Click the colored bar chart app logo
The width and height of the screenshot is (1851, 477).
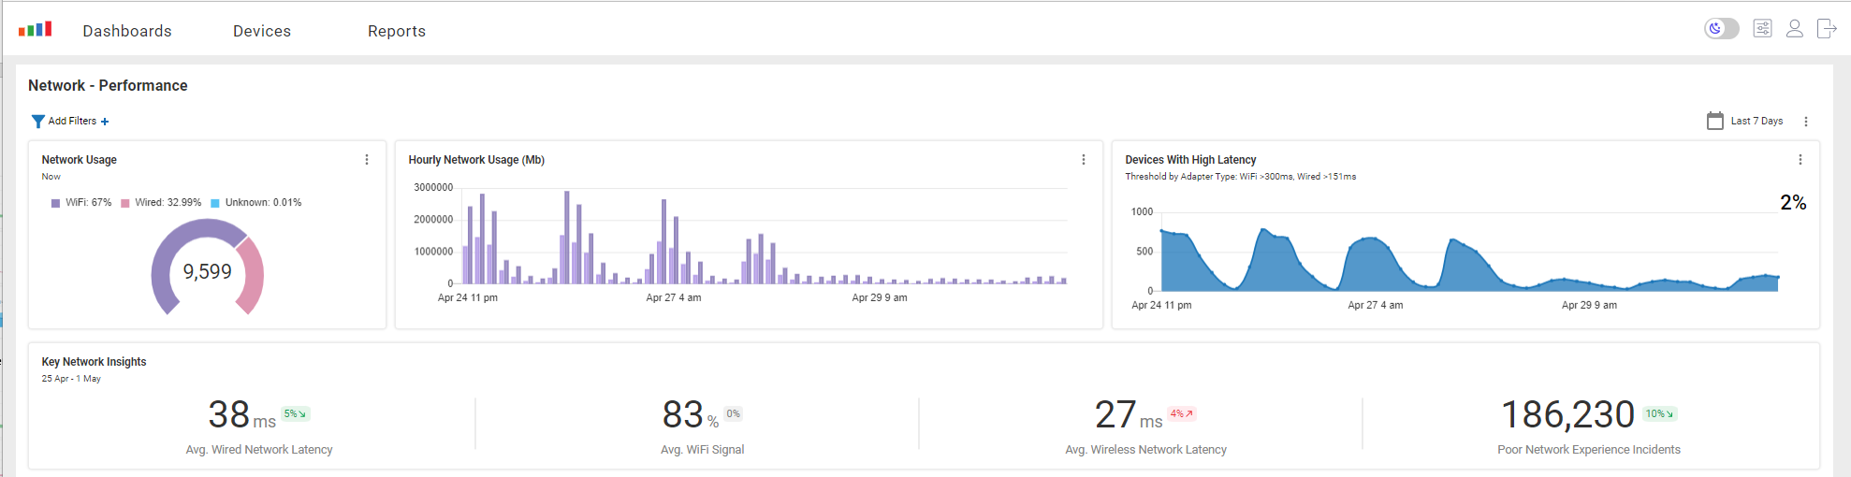pyautogui.click(x=35, y=30)
